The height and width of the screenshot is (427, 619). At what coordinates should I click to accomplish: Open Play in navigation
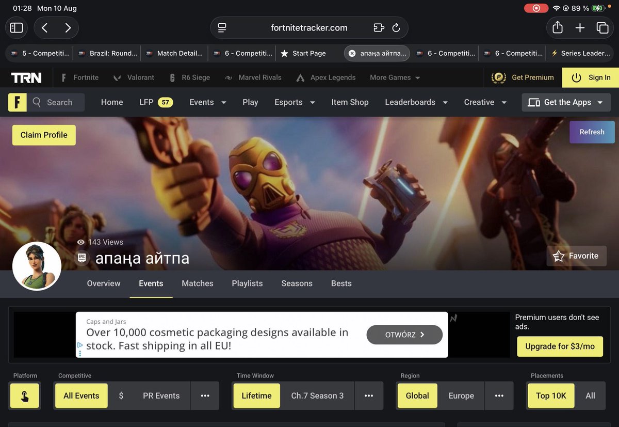coord(250,102)
